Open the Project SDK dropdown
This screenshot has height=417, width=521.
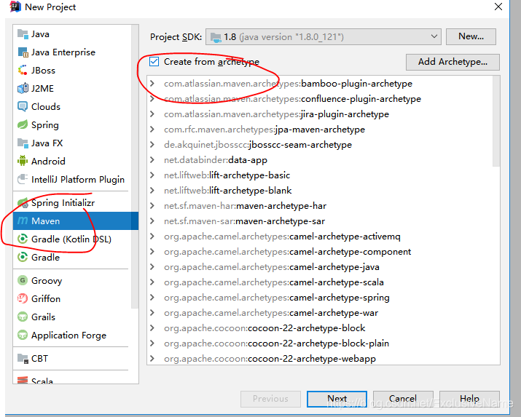[x=324, y=36]
